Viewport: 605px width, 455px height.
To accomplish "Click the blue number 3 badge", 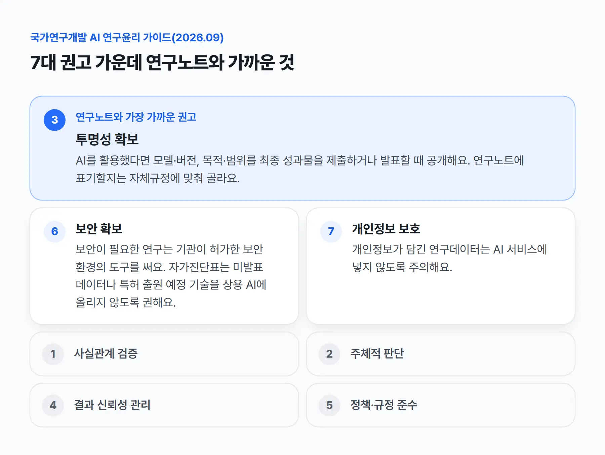I will coord(54,120).
